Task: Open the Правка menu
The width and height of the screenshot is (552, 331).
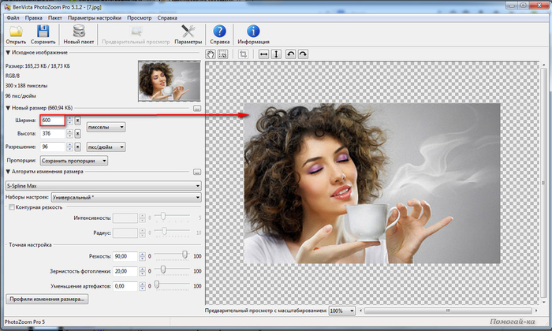Action: (x=33, y=17)
